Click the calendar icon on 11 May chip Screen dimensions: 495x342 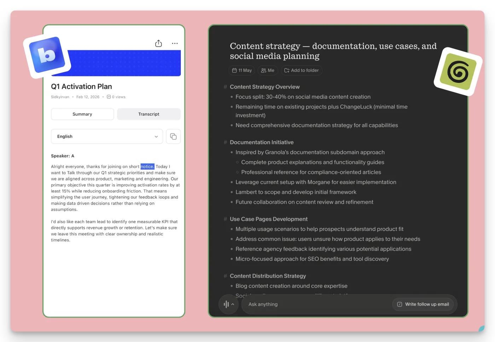234,70
